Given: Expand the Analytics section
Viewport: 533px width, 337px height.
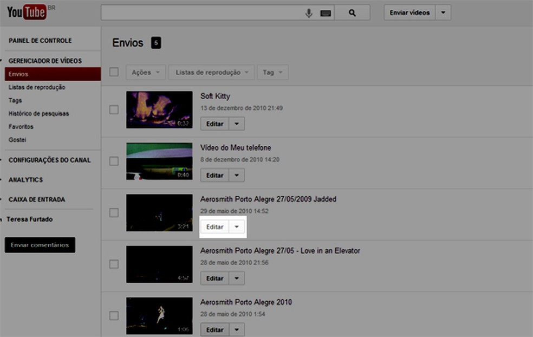Looking at the screenshot, I should coord(25,179).
